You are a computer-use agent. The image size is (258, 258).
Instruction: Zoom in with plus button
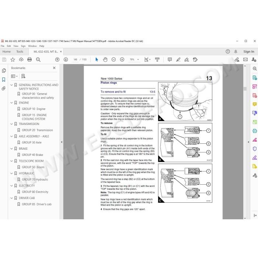coord(122,60)
